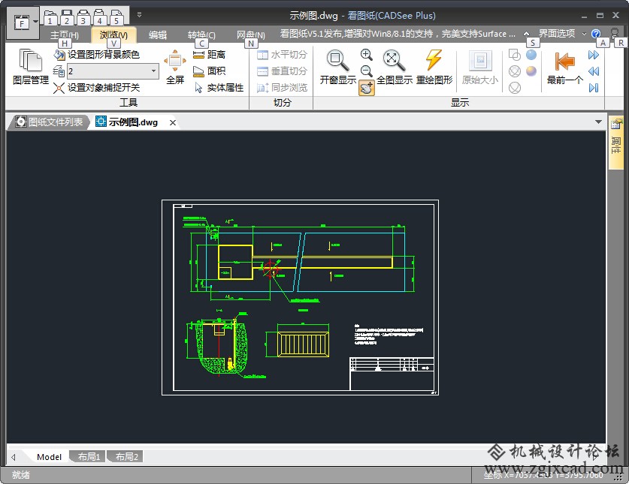The width and height of the screenshot is (629, 484).
Task: Click quick access icon 2
Action: pos(67,17)
